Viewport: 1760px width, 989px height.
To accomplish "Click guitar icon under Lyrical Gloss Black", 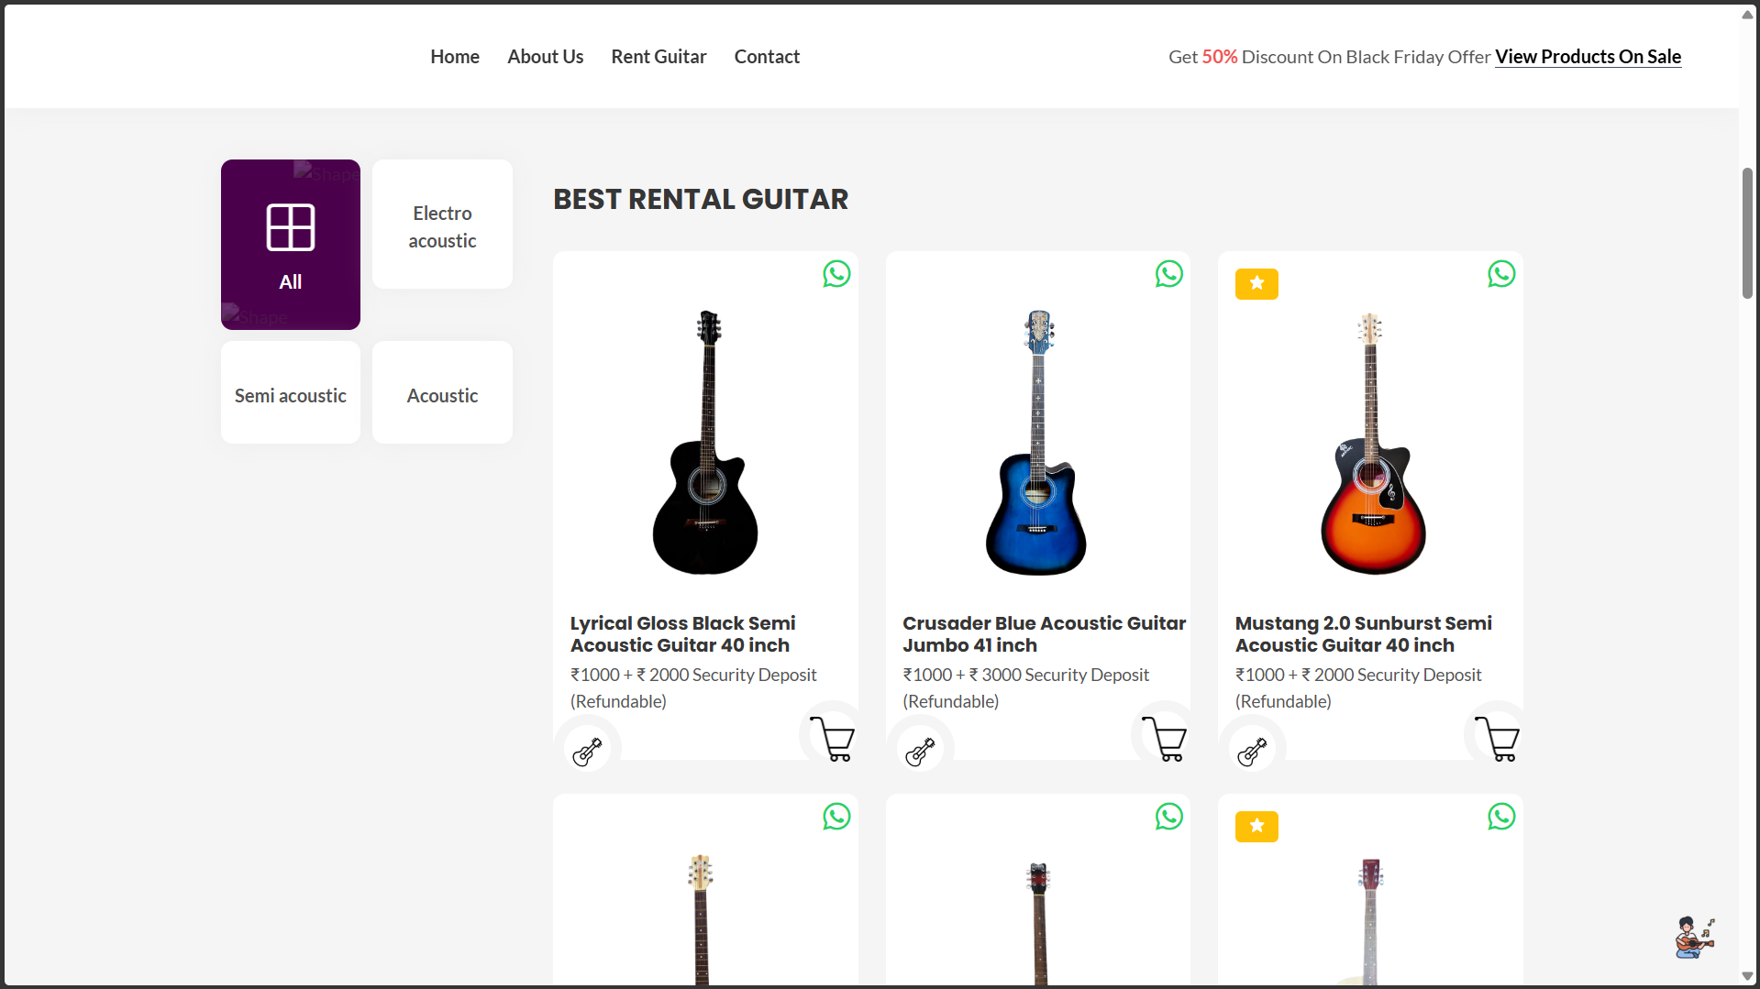I will [x=587, y=751].
